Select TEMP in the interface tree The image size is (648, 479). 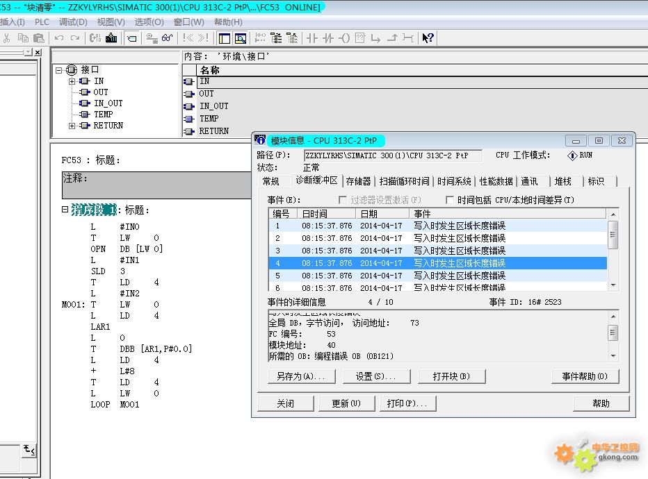click(104, 115)
